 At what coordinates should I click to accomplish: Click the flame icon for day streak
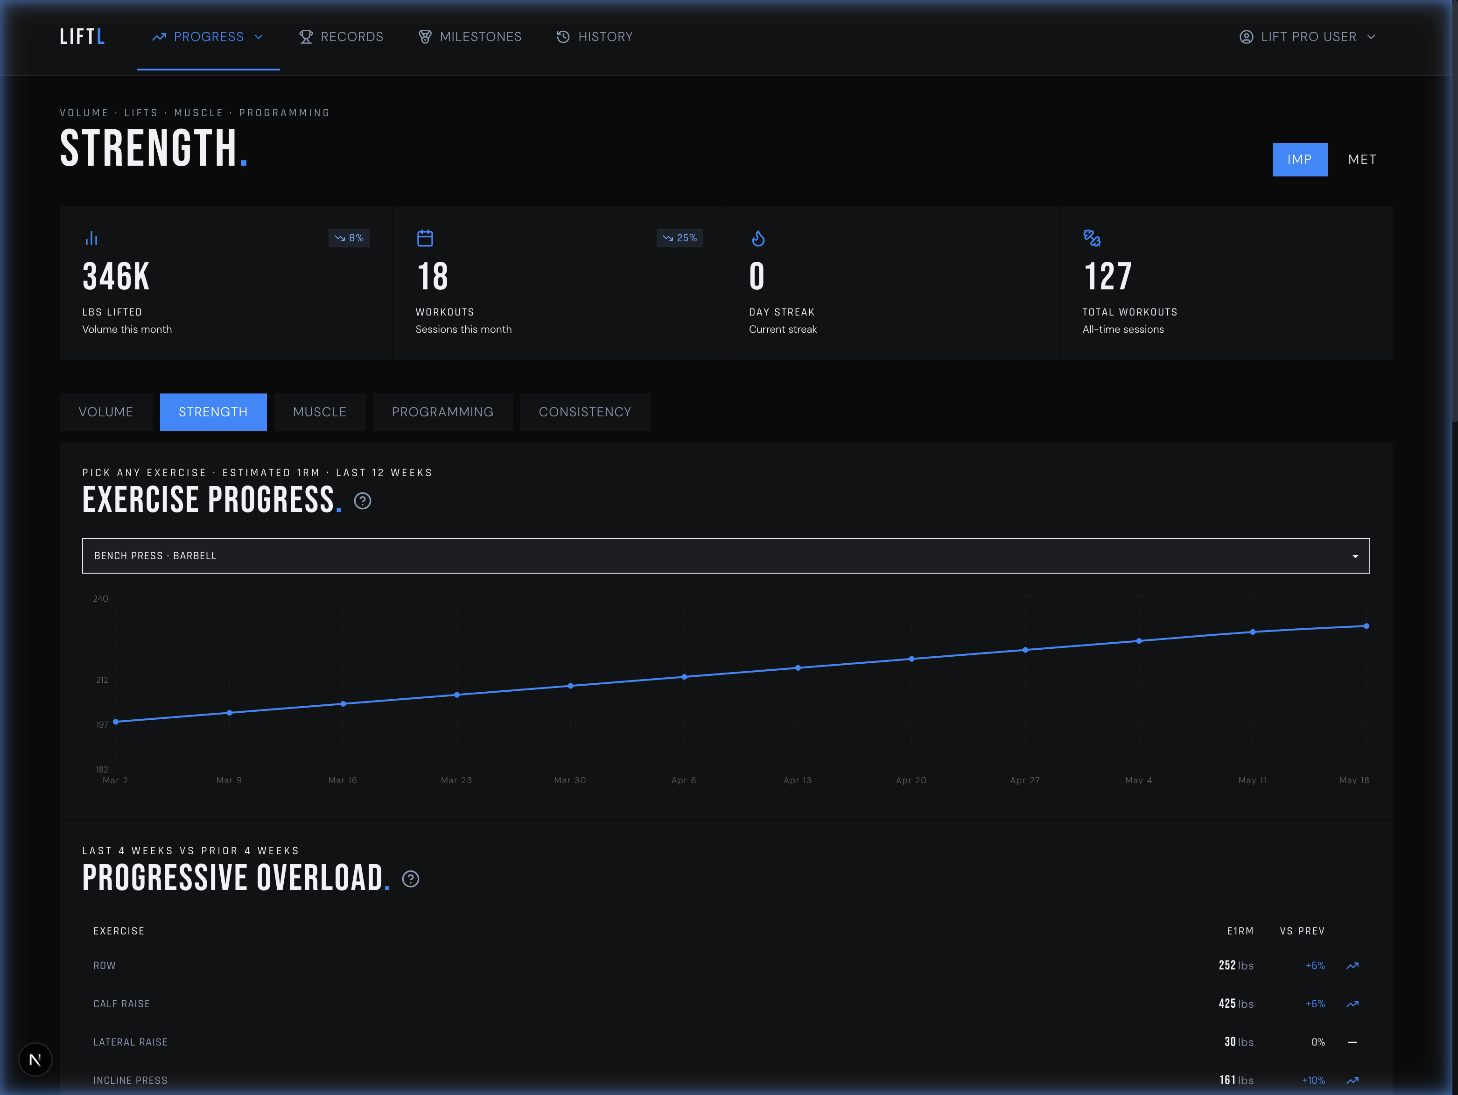(x=759, y=238)
